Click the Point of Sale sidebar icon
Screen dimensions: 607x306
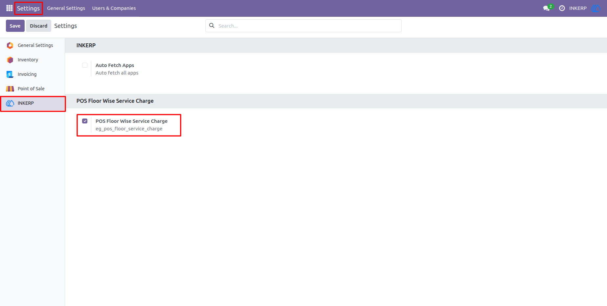coord(10,89)
